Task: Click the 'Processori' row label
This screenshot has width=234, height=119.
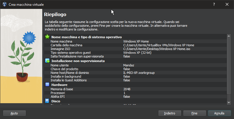Action: click(x=58, y=93)
